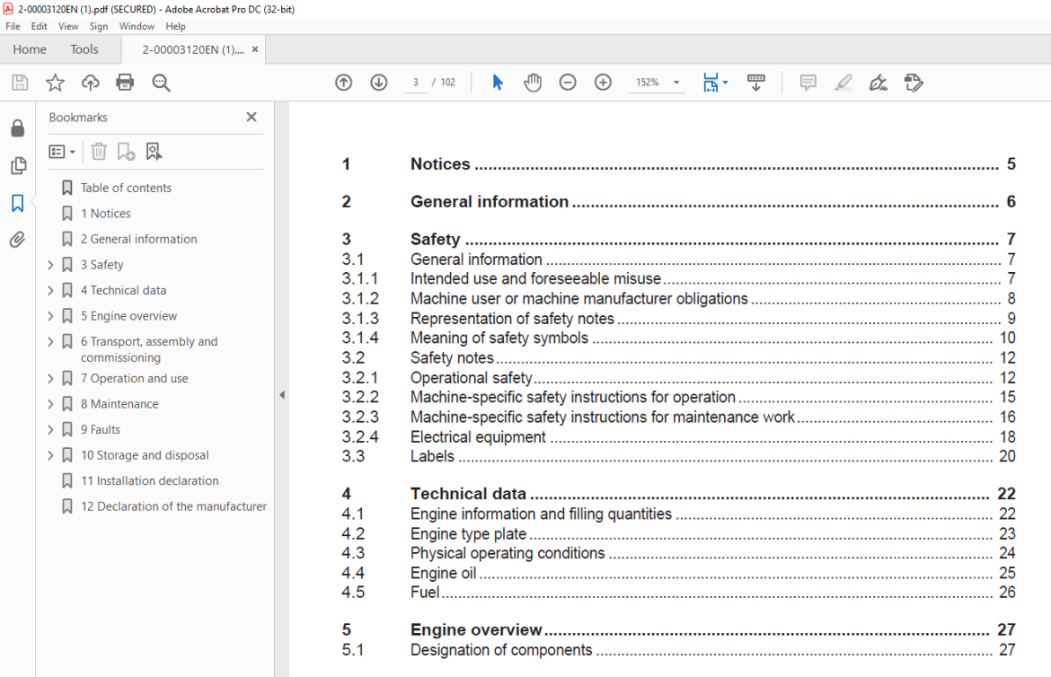Open the Window menu
This screenshot has width=1051, height=677.
tap(137, 26)
